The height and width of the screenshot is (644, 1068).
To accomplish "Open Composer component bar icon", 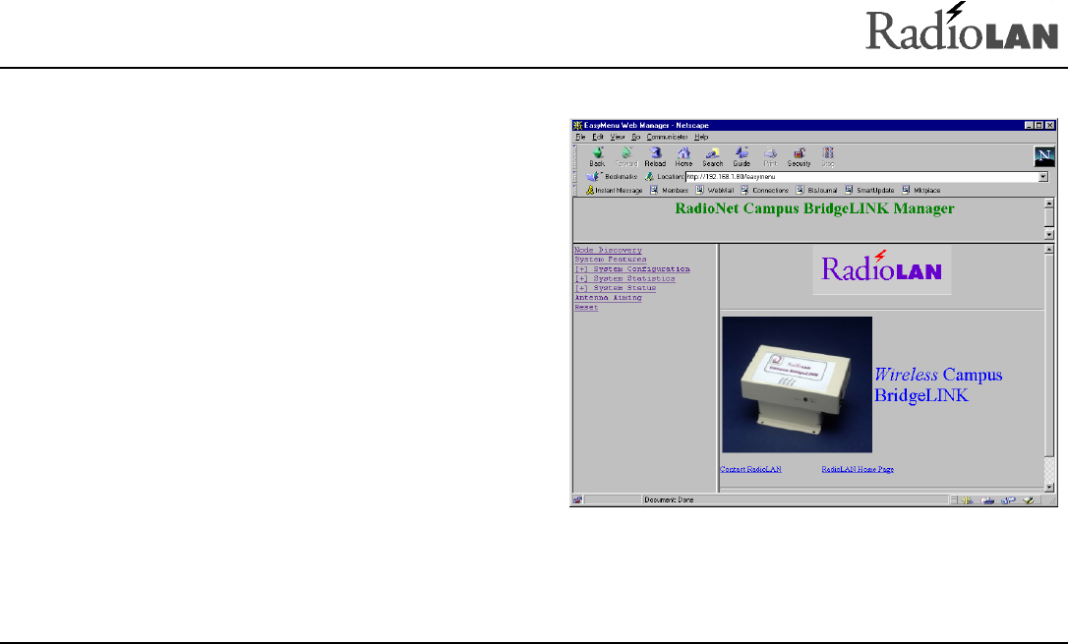I will (x=1029, y=500).
